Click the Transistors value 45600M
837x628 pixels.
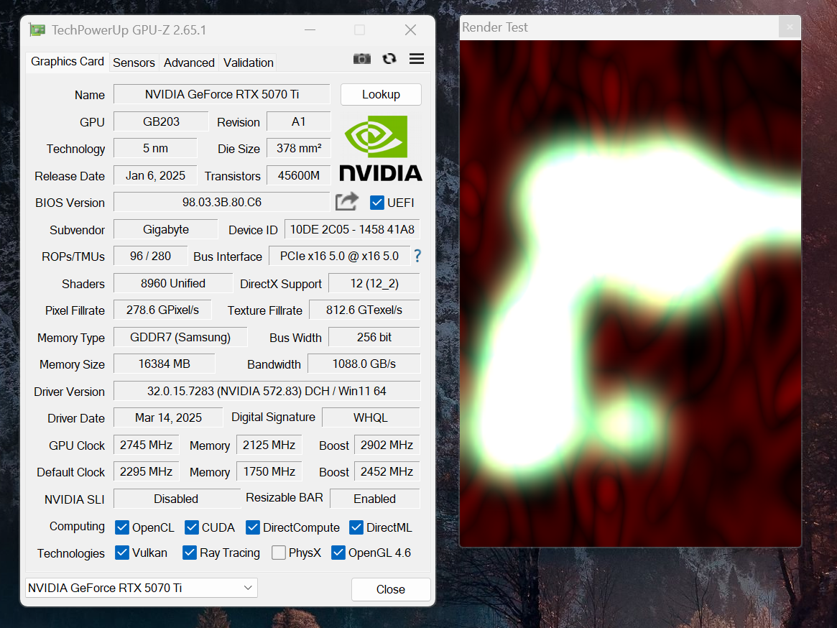299,176
